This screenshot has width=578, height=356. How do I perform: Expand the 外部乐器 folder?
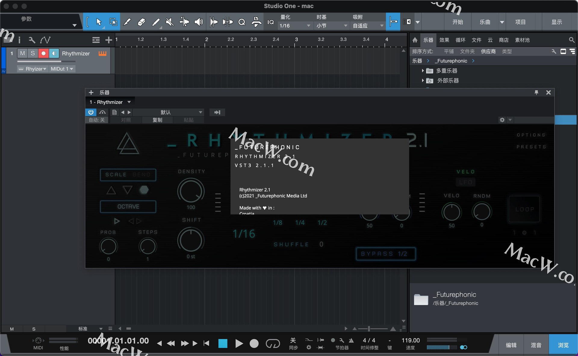tap(423, 81)
